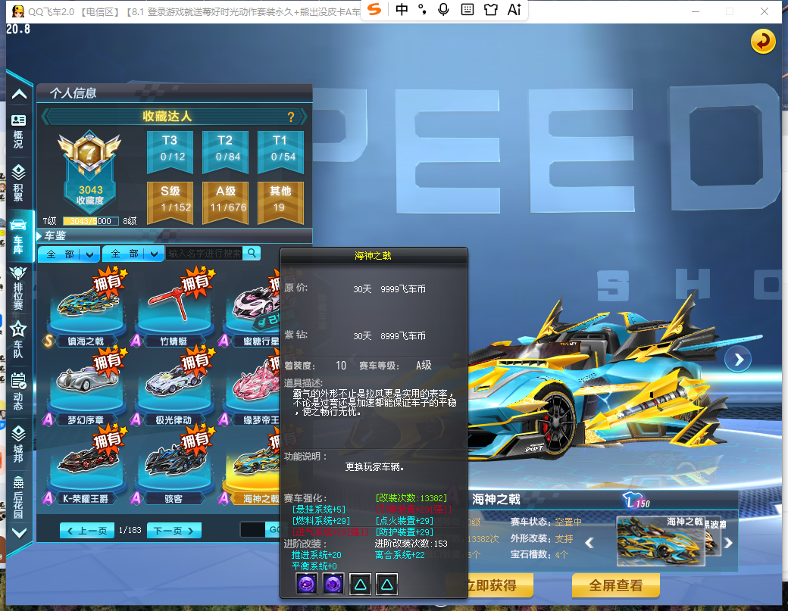Open the first 全部 filter dropdown

click(68, 254)
